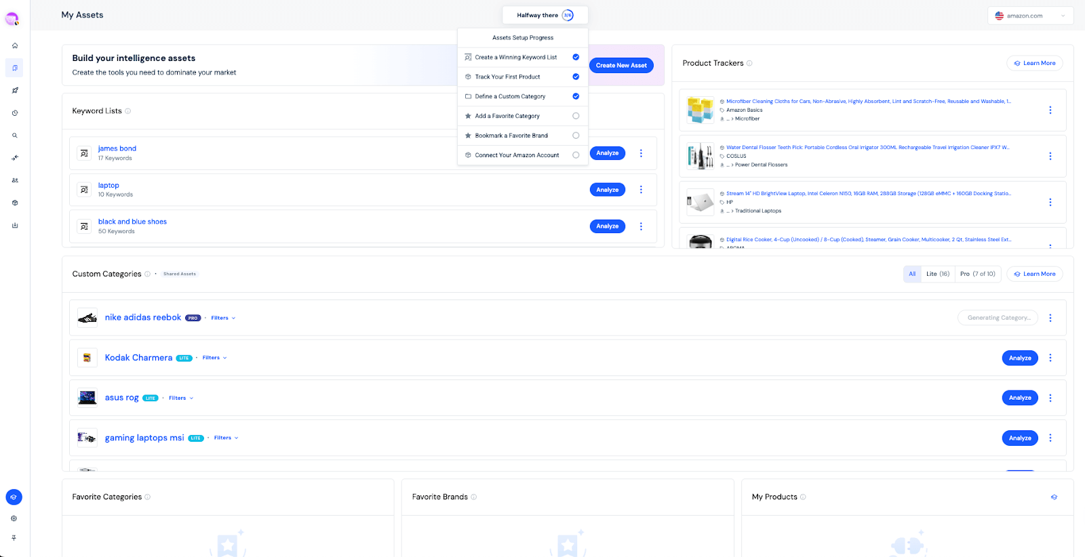This screenshot has height=557, width=1085.
Task: Analyze the laptop keyword list
Action: coord(608,190)
